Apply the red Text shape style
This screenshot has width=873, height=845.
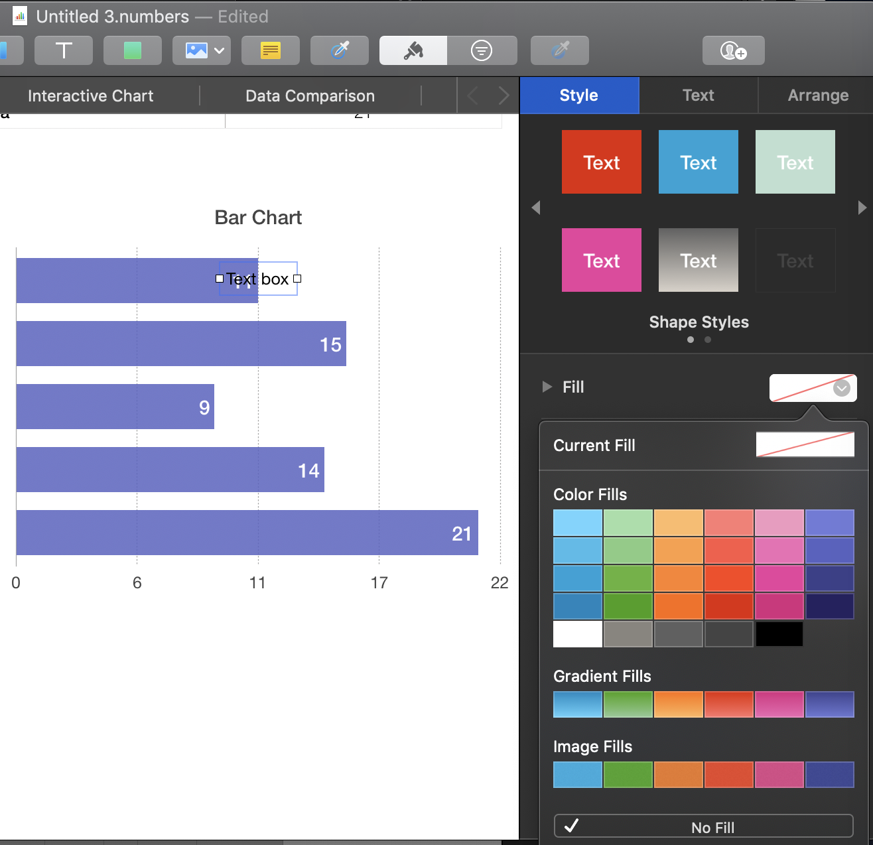602,162
